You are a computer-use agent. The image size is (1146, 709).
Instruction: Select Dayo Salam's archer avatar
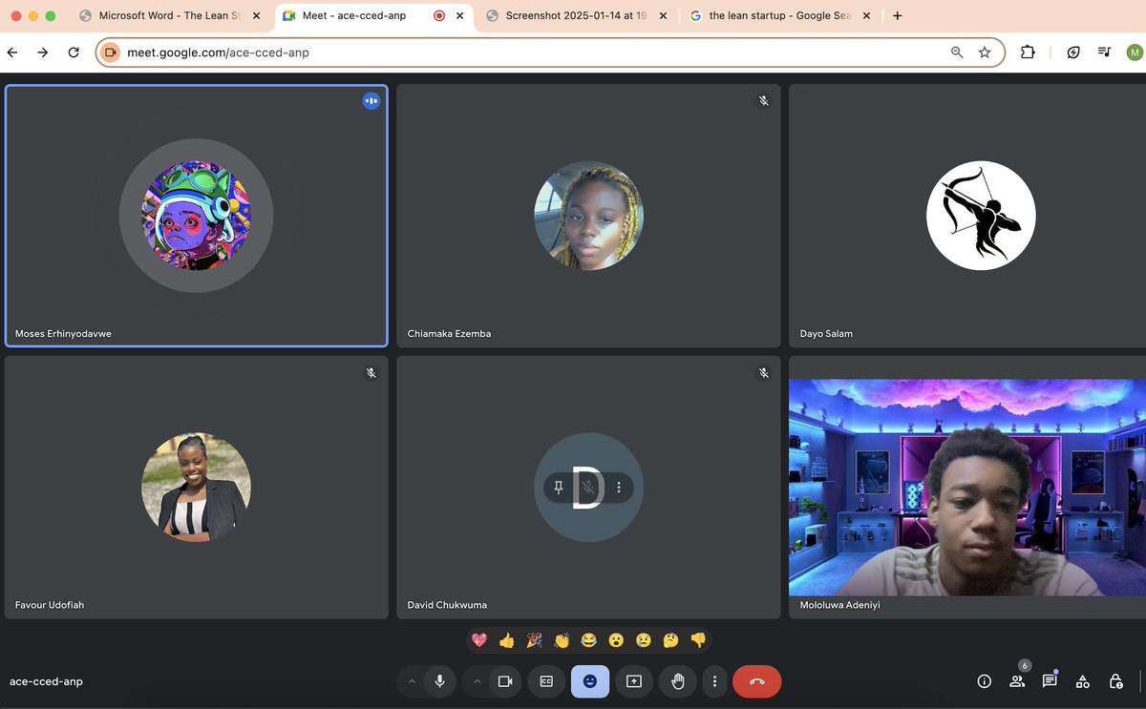pyautogui.click(x=981, y=216)
